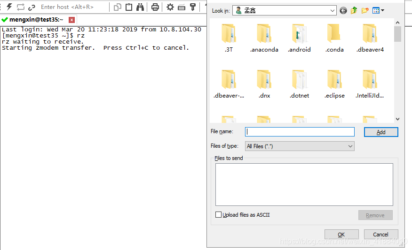Click the keymap editor keyboard icon

tap(182, 8)
